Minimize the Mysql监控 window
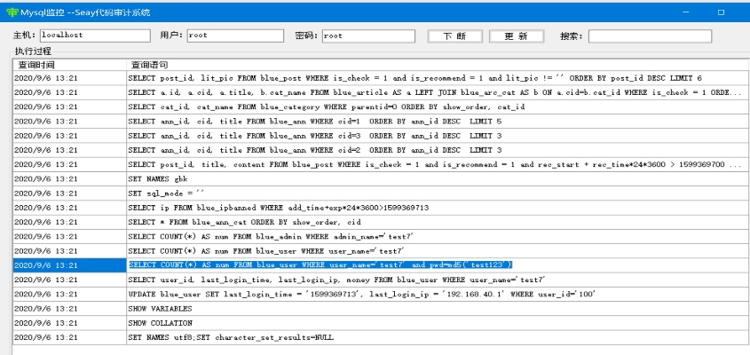This screenshot has height=355, width=750. (x=686, y=12)
